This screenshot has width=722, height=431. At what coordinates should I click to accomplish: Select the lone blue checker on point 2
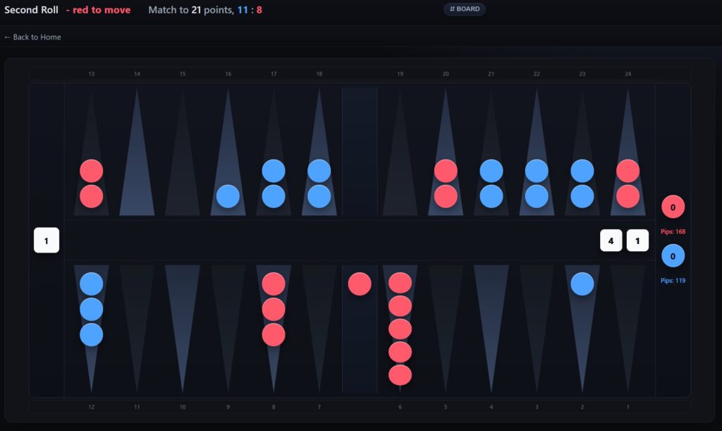point(582,284)
